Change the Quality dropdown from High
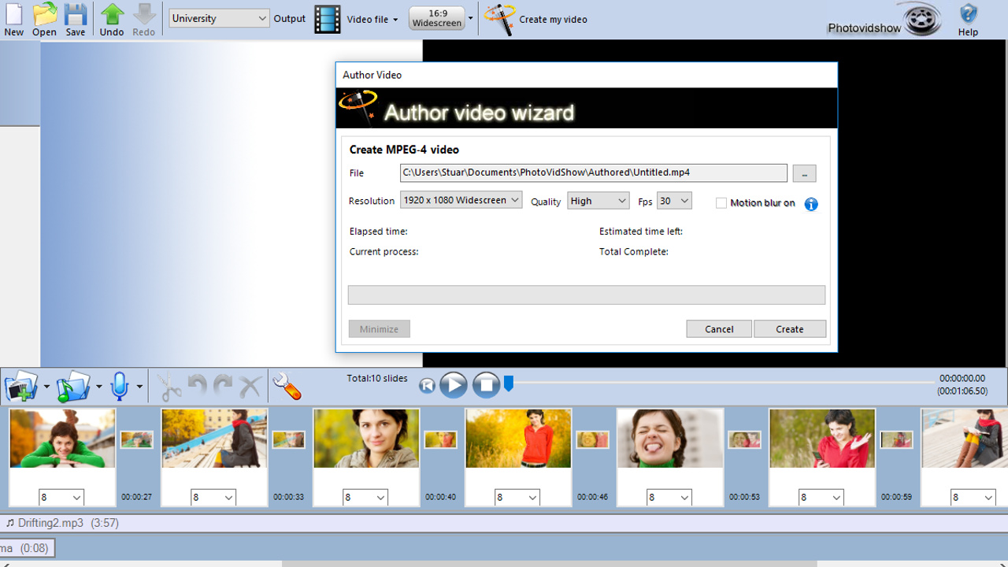Screen dimensions: 1008x567 tap(598, 200)
